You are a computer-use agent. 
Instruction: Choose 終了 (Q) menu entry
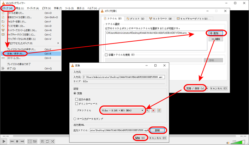[31, 68]
